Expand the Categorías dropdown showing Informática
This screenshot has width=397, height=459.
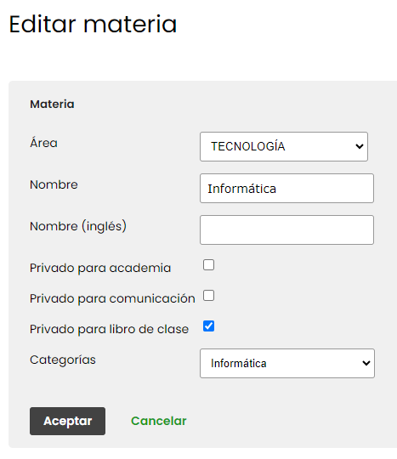point(287,363)
